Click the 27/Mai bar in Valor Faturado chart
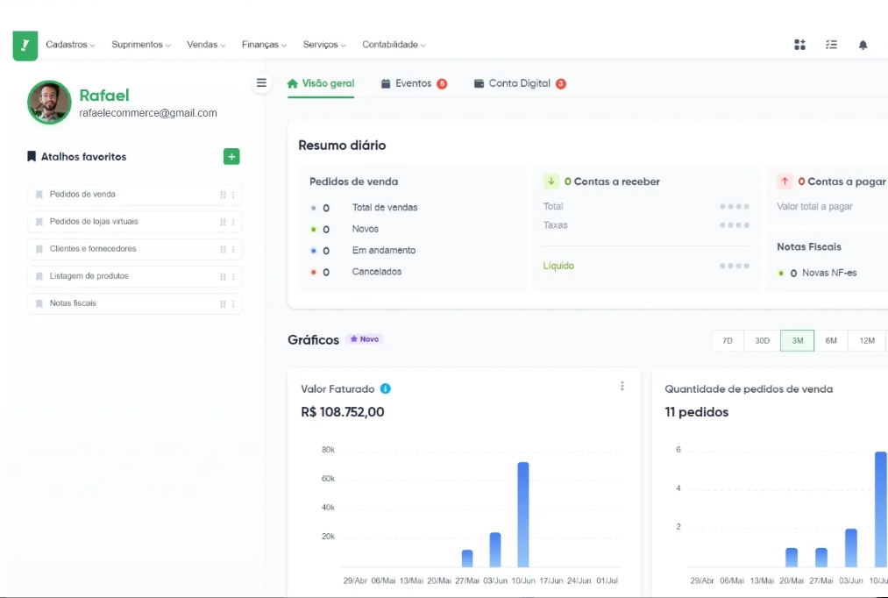Viewport: 888px width, 598px height. 467,559
